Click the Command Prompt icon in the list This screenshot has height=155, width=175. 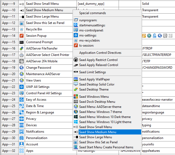click(x=22, y=42)
